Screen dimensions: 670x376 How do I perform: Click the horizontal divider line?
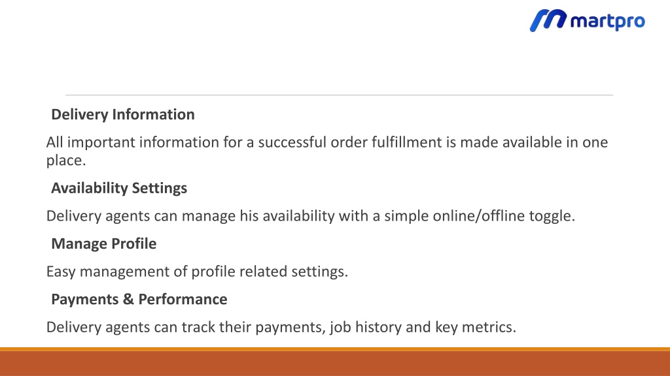[340, 95]
